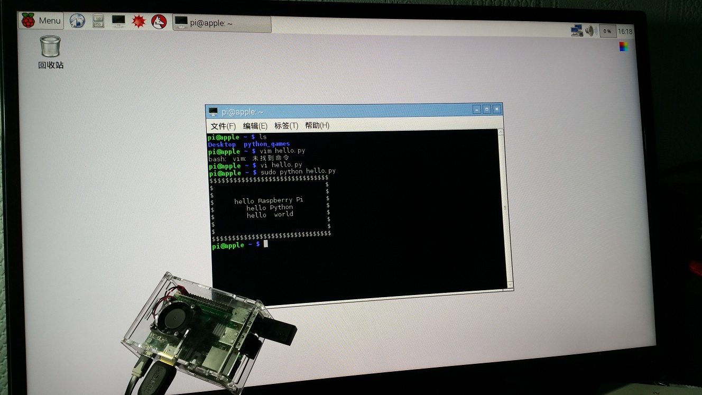Select the pi@apple taskbar window button
702x395 pixels.
point(222,23)
